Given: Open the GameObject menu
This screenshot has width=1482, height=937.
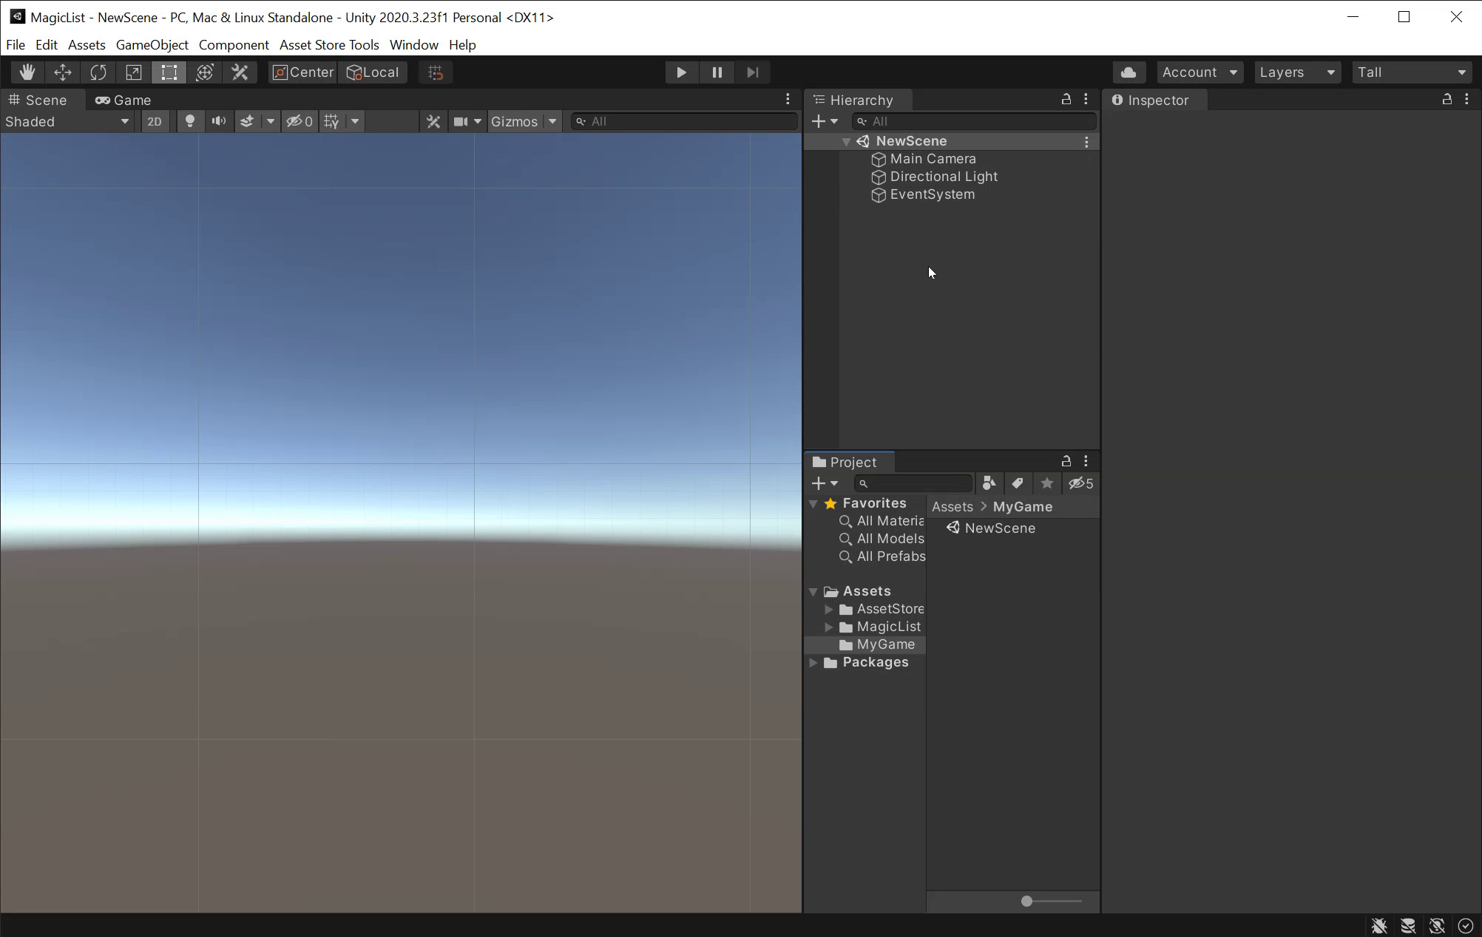Looking at the screenshot, I should point(152,45).
